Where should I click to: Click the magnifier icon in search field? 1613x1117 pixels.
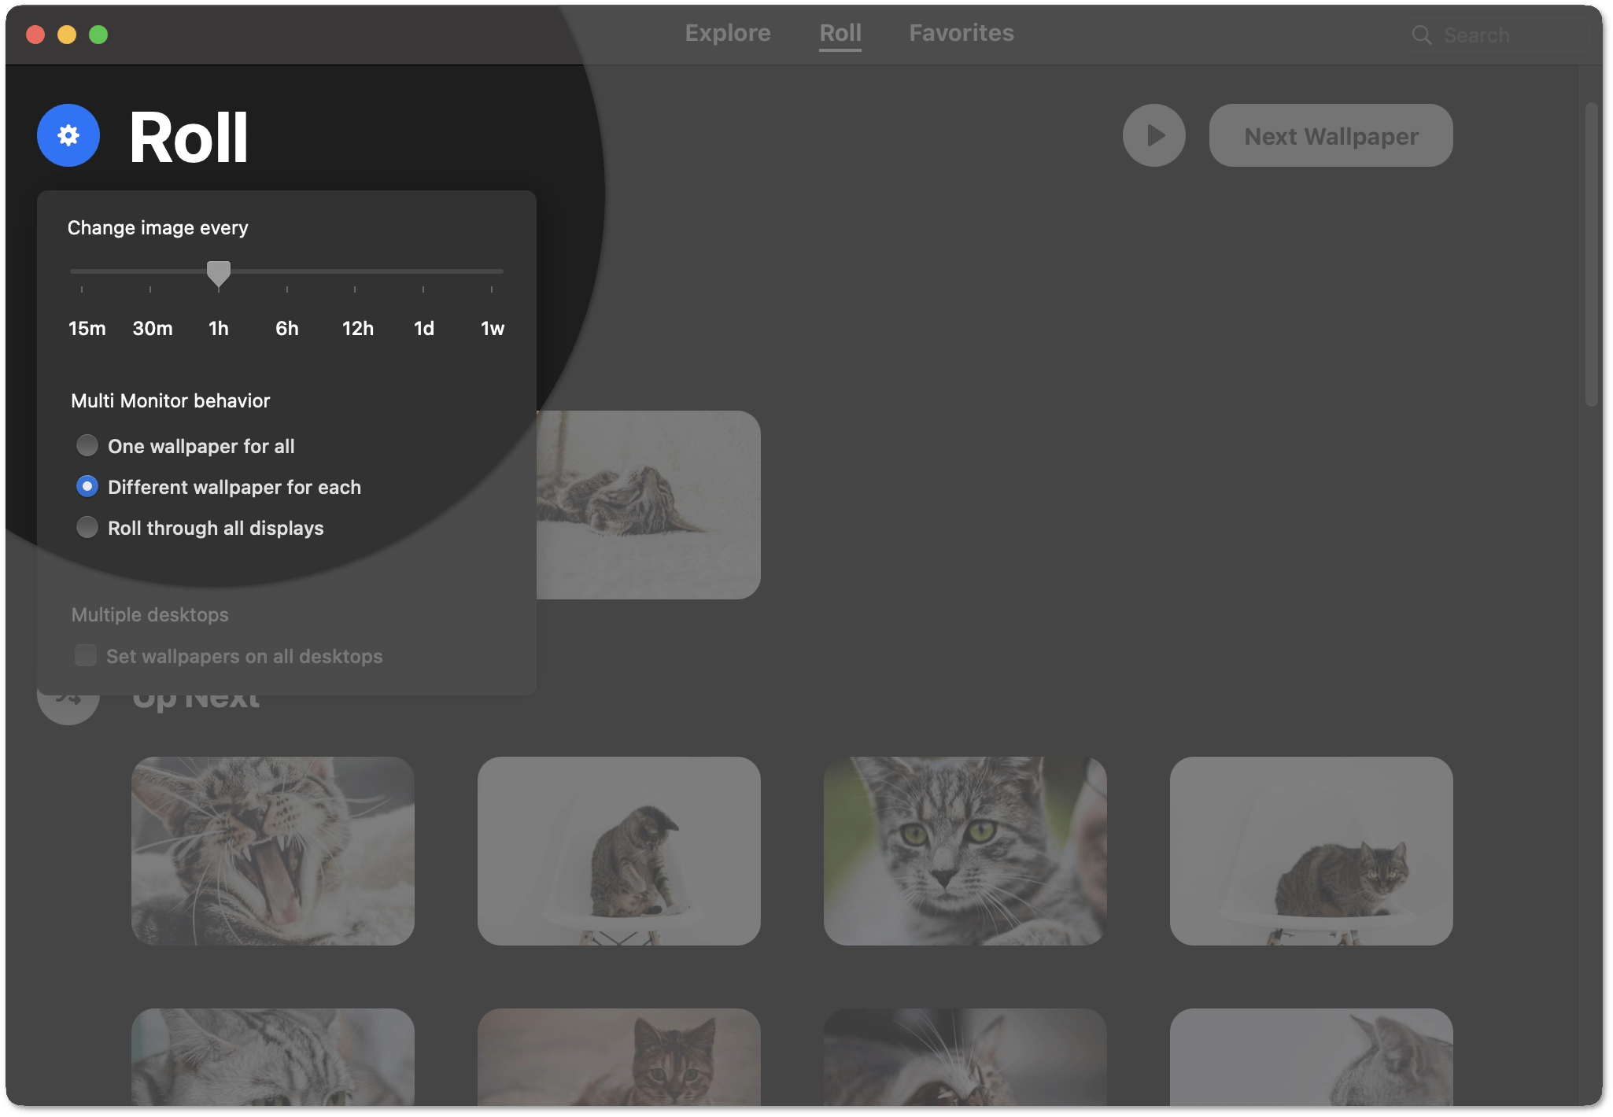coord(1421,35)
